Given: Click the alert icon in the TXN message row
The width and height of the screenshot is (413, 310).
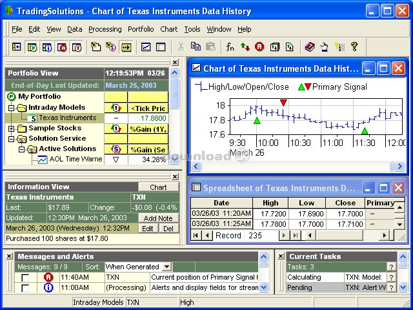Looking at the screenshot, I should 48,277.
